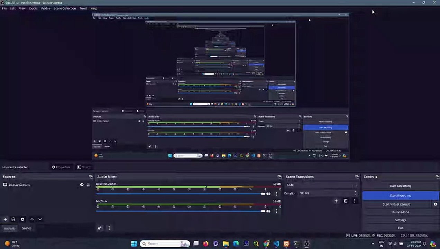Open source properties gear icon under the Sources list

coord(22,219)
